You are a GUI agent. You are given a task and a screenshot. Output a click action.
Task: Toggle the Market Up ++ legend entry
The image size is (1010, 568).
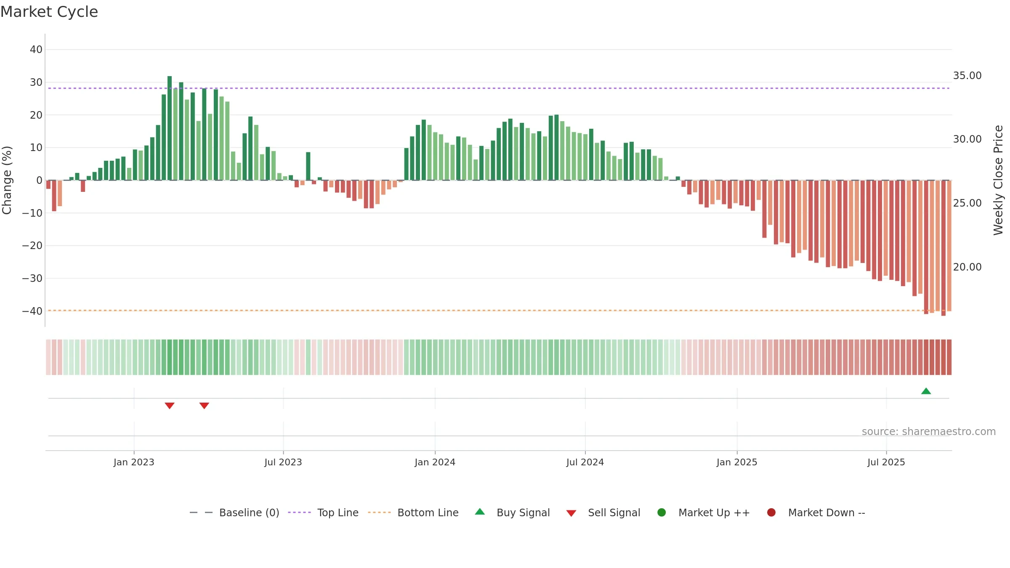[x=704, y=512]
